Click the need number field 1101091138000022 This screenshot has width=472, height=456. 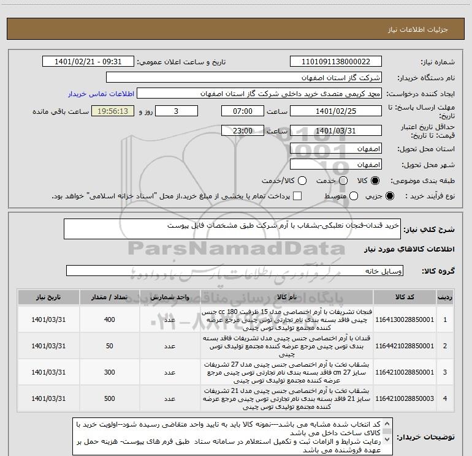click(336, 62)
